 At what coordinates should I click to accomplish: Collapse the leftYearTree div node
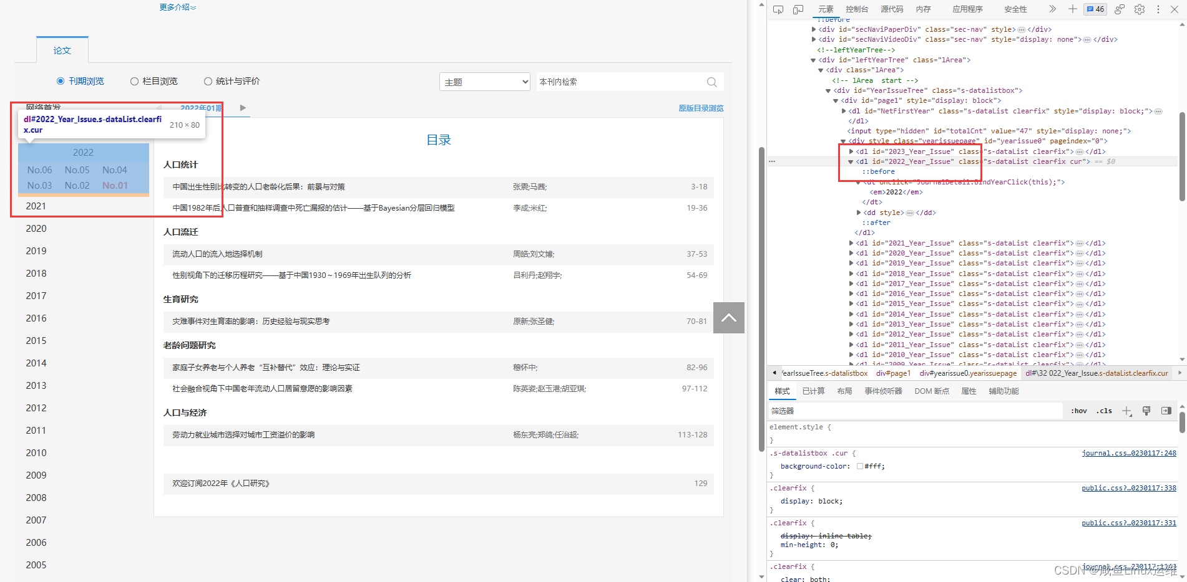click(x=813, y=60)
